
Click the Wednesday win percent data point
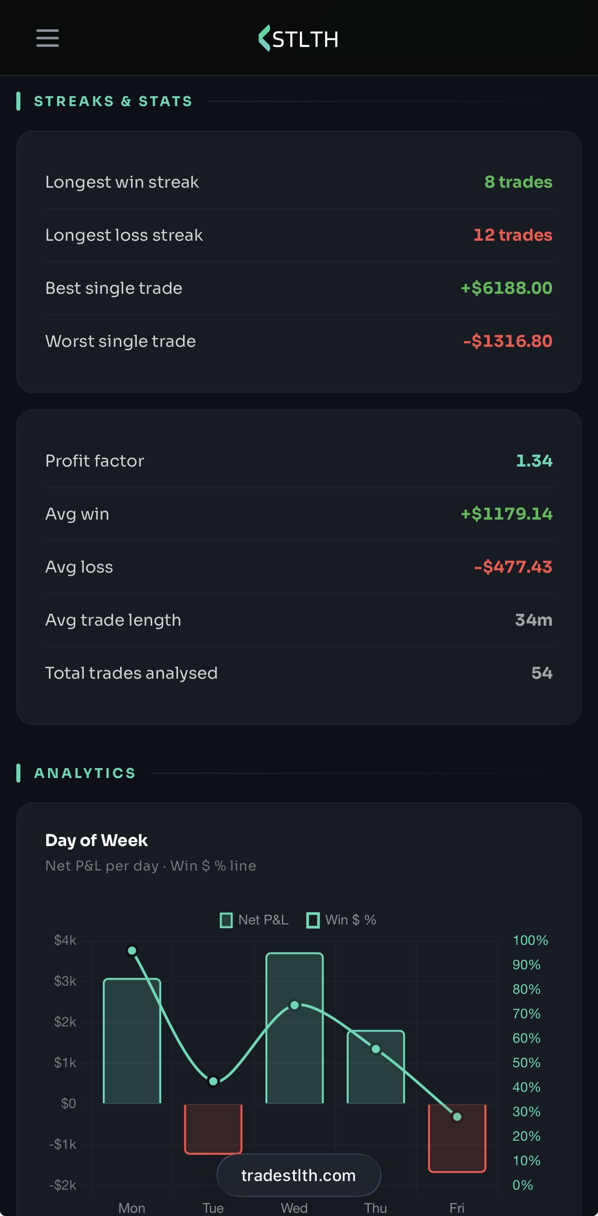coord(295,1005)
